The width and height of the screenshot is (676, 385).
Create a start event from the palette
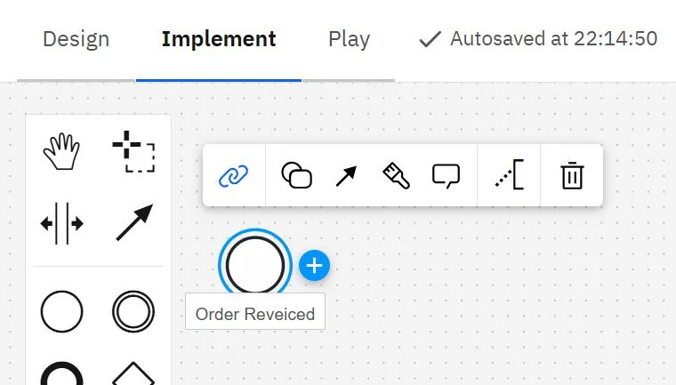[61, 311]
